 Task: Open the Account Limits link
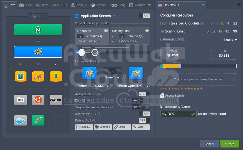[175, 96]
